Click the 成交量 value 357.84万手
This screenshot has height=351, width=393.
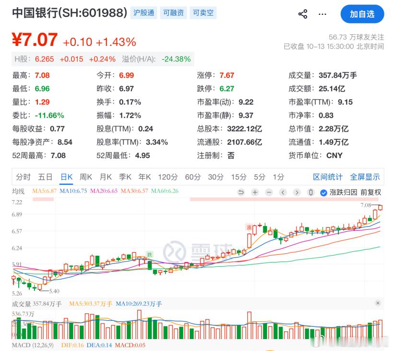click(337, 75)
